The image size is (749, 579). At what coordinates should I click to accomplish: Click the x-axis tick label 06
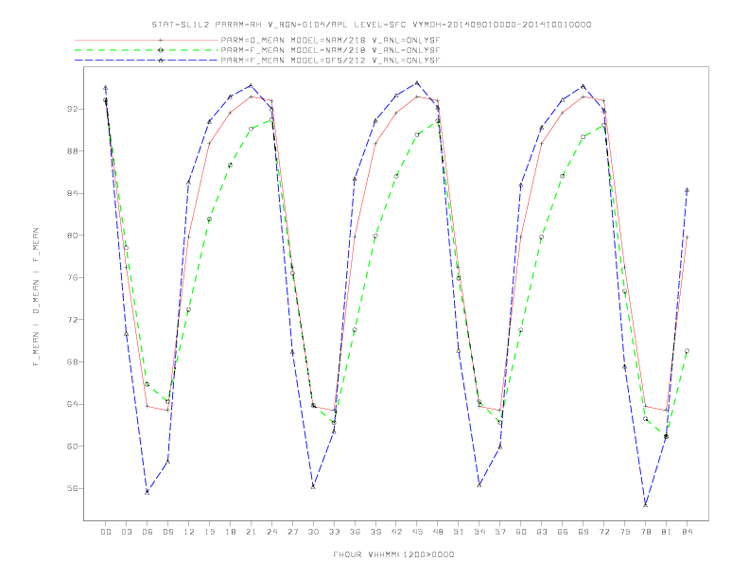[148, 532]
